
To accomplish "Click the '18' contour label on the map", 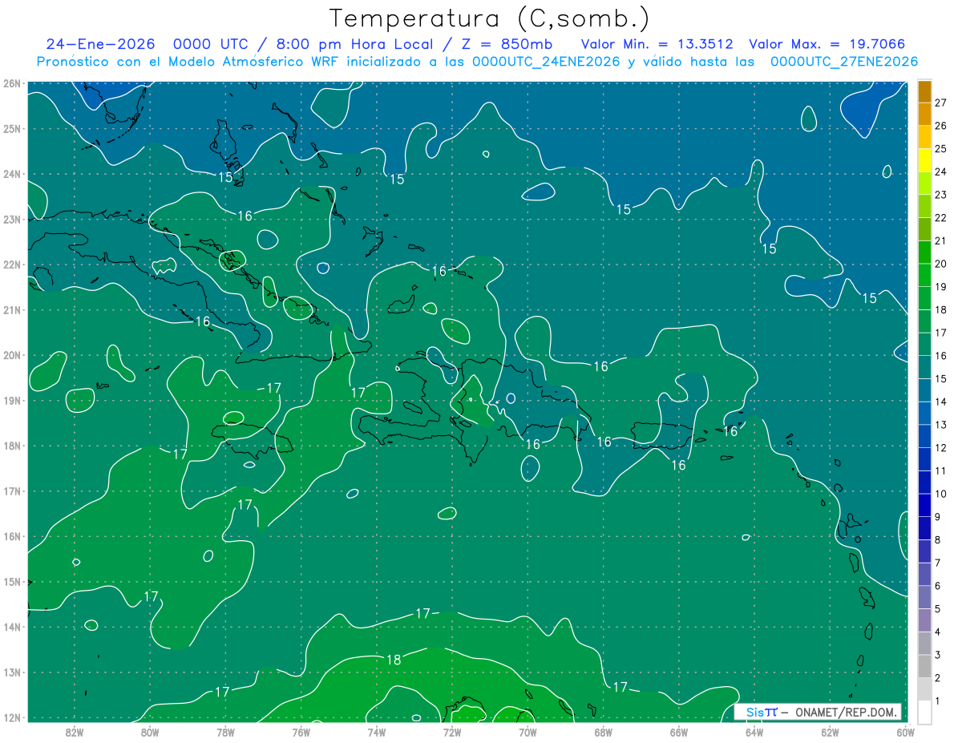I will click(394, 660).
